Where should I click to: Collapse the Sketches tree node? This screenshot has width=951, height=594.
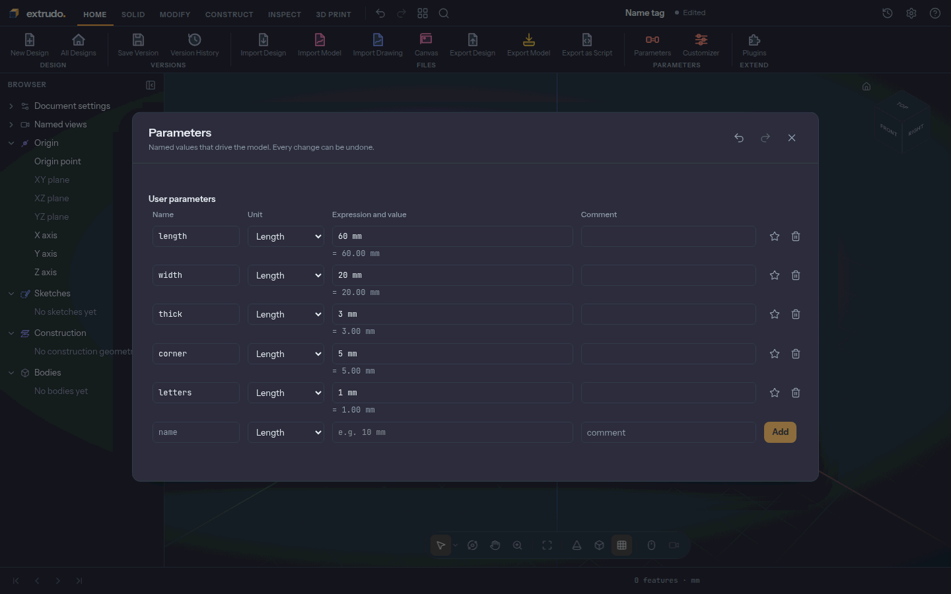pyautogui.click(x=11, y=293)
